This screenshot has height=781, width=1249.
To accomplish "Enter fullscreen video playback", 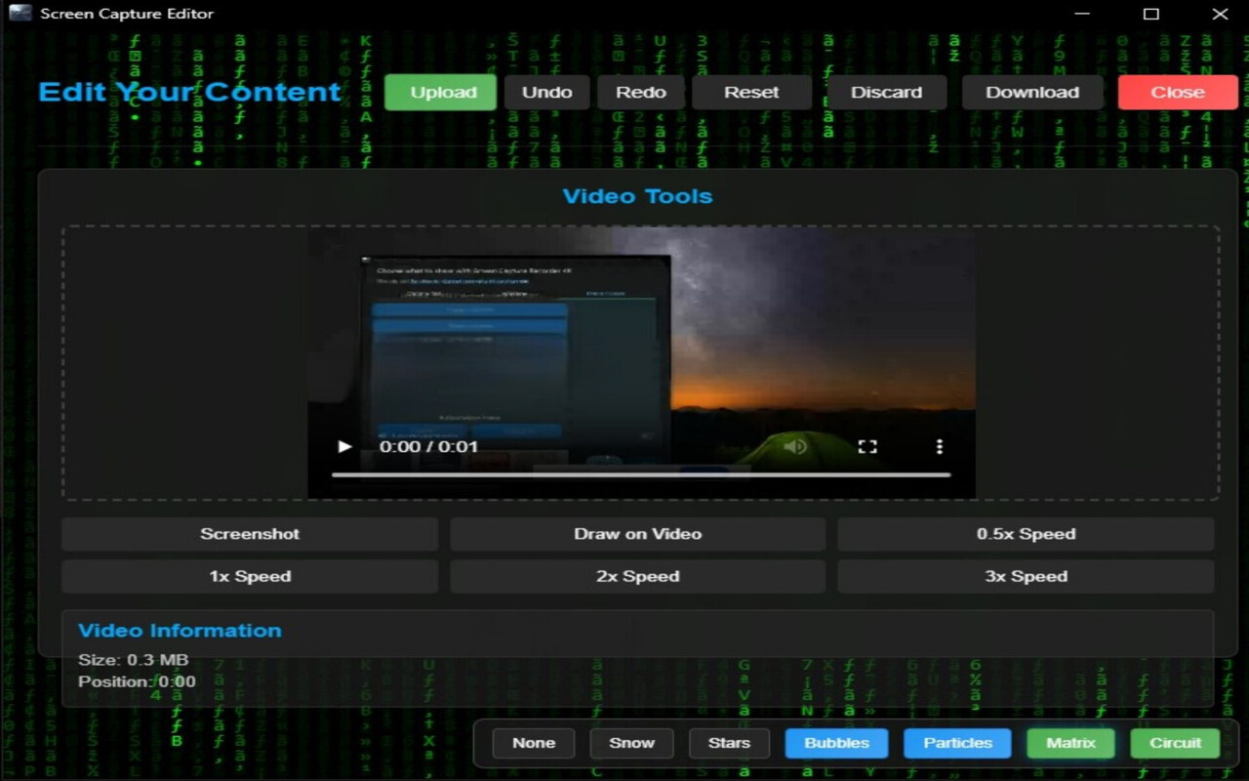I will click(x=867, y=446).
